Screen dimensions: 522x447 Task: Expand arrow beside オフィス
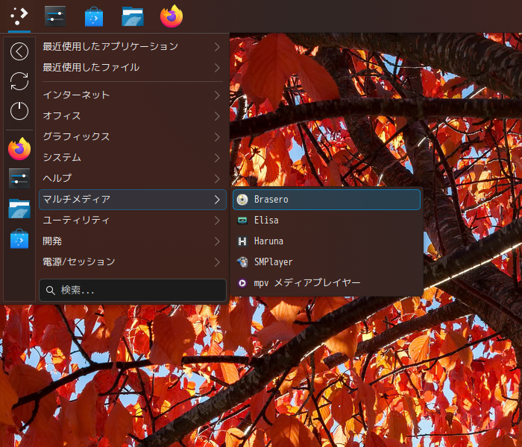pyautogui.click(x=217, y=116)
